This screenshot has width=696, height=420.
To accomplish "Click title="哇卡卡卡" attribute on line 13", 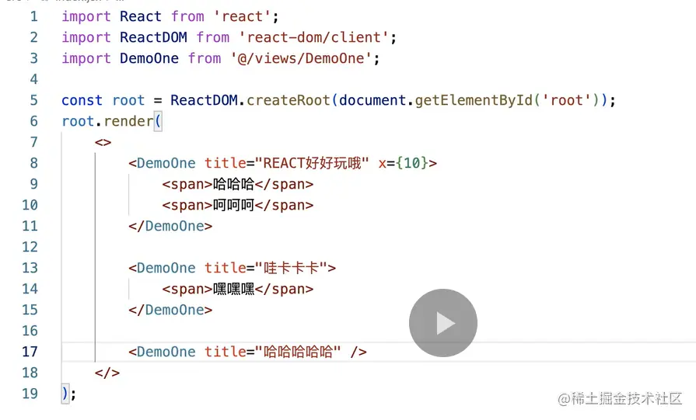I will pyautogui.click(x=266, y=268).
